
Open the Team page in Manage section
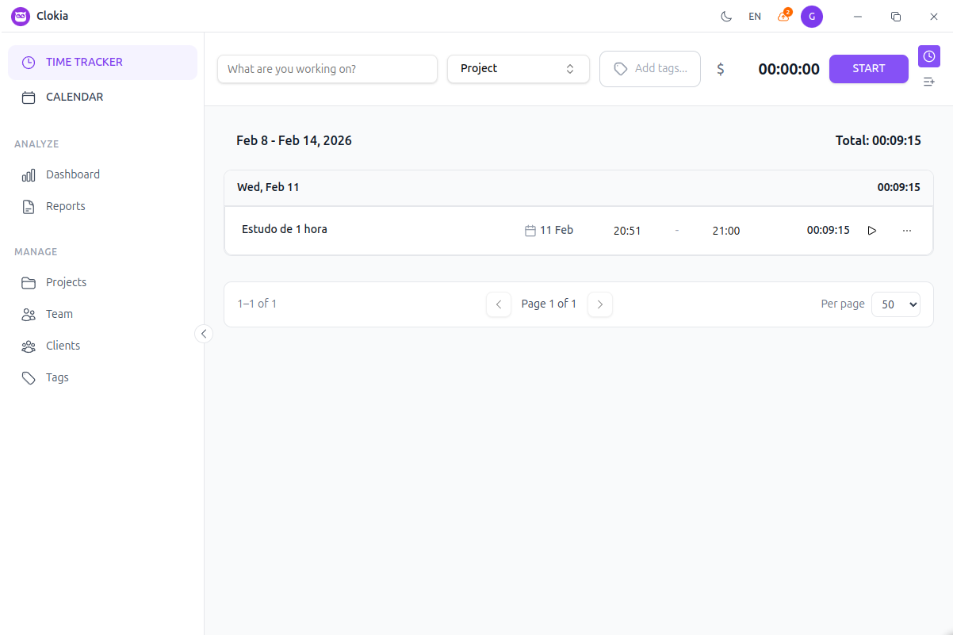click(x=58, y=314)
